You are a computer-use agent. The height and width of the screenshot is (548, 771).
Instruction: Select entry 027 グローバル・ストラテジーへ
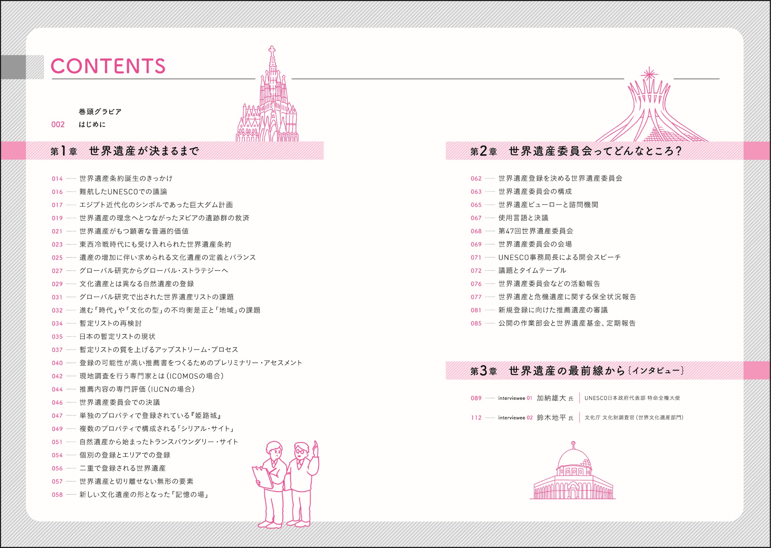140,271
